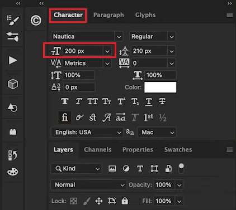The image size is (236, 210).
Task: Toggle Faux Bold style
Action: tap(65, 101)
